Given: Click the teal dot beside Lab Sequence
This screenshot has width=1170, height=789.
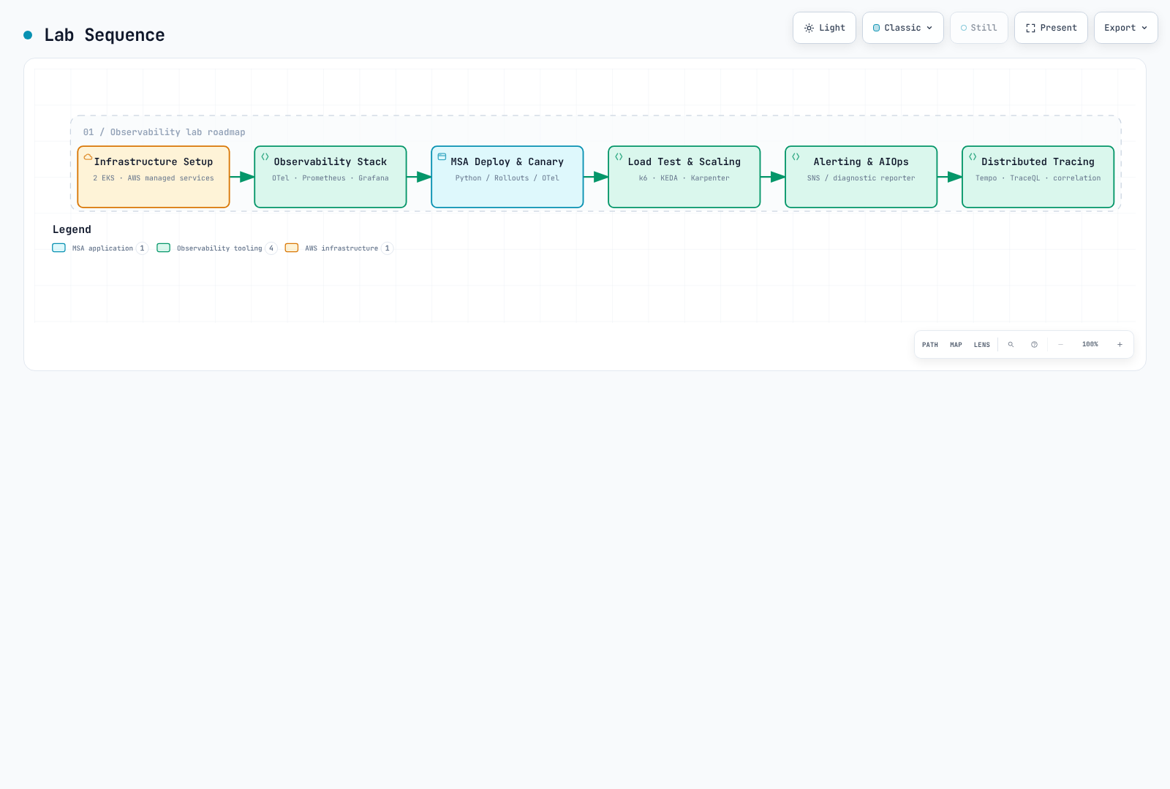Looking at the screenshot, I should (28, 35).
